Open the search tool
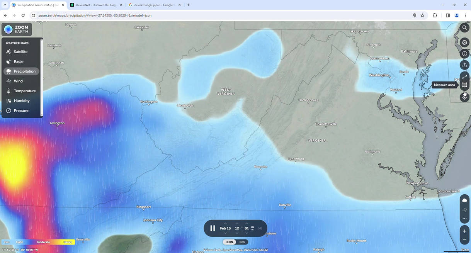The width and height of the screenshot is (471, 253). pos(465,28)
